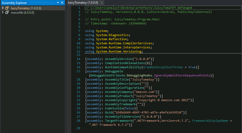The image size is (242, 133).
Task: Close the JuicyTomatoy (1.0.0.0) tab
Action: tap(101, 3)
